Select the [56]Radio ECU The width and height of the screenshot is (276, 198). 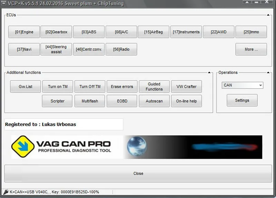point(121,49)
